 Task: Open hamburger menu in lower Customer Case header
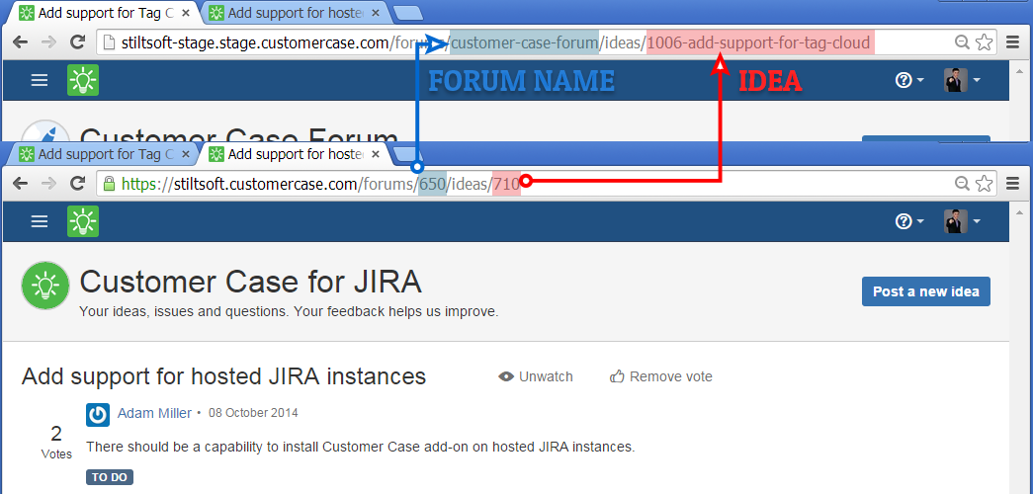pyautogui.click(x=40, y=221)
